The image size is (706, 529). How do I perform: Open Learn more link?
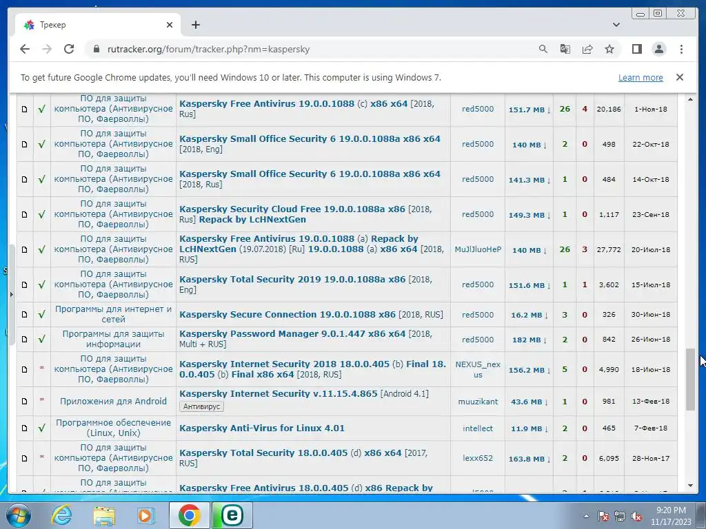(x=641, y=77)
